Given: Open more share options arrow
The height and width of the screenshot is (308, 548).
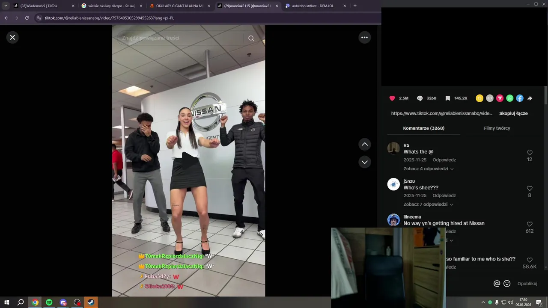Looking at the screenshot, I should (x=530, y=98).
